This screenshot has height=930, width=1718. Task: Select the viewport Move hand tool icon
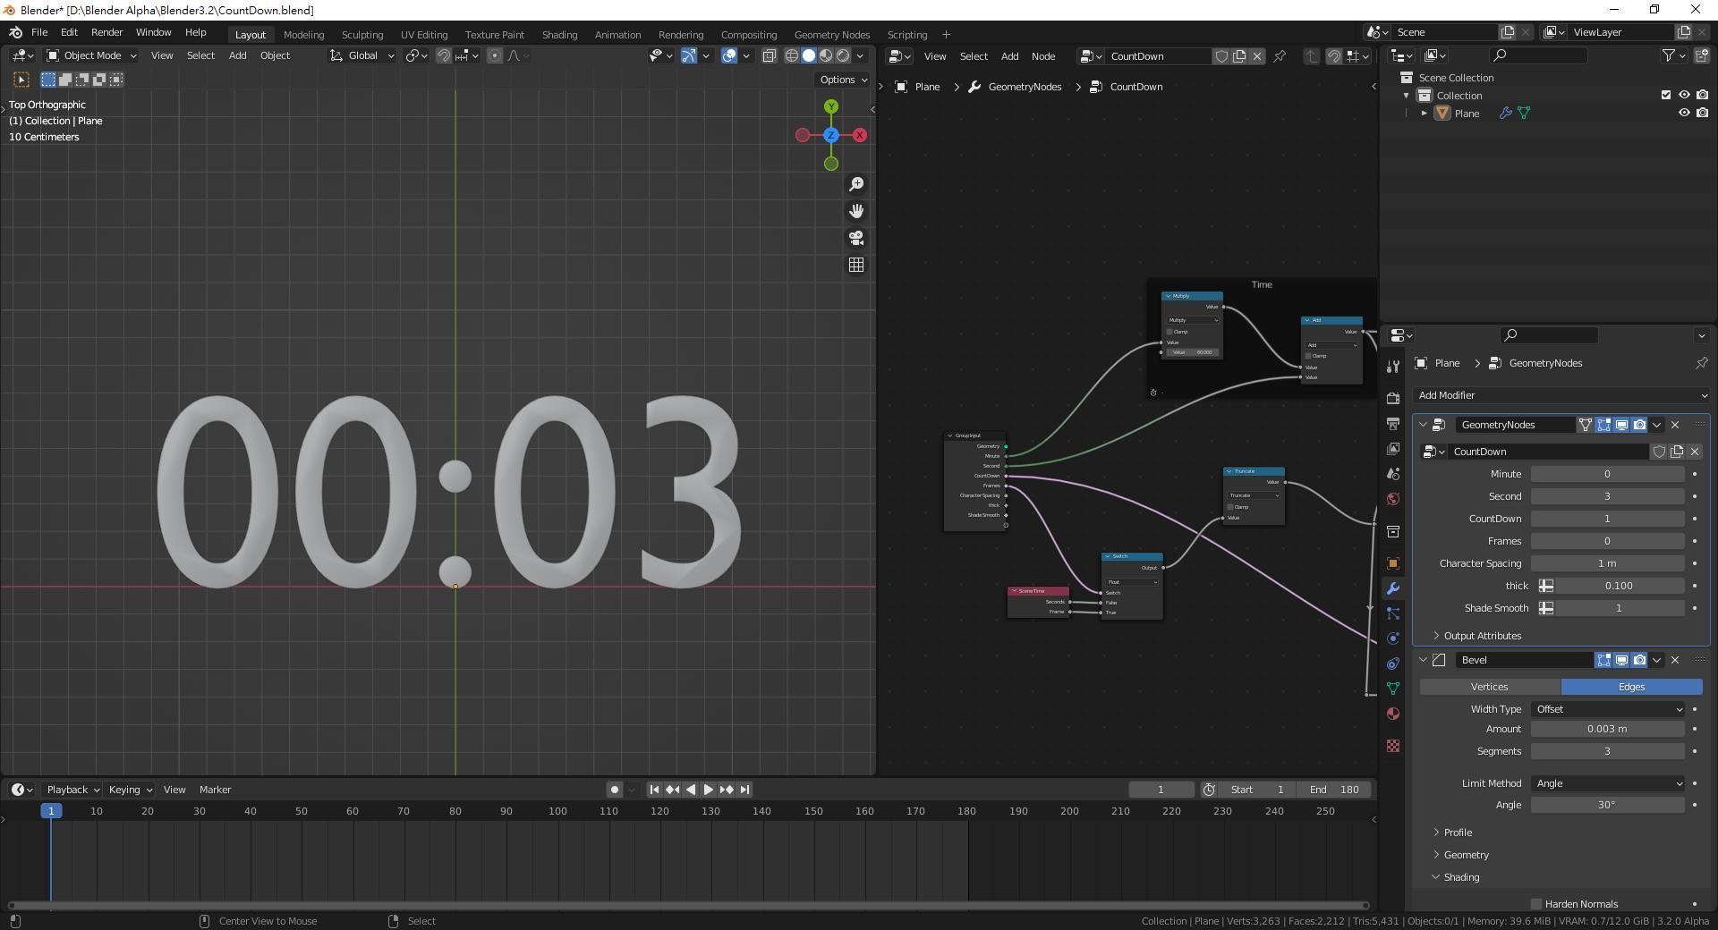856,212
